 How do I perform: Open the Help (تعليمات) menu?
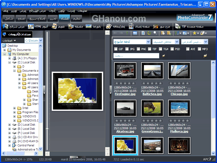click(x=82, y=11)
